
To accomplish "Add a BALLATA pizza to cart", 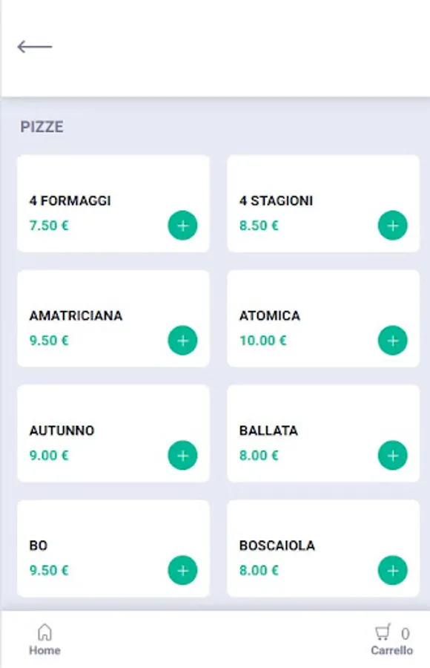I will (392, 456).
